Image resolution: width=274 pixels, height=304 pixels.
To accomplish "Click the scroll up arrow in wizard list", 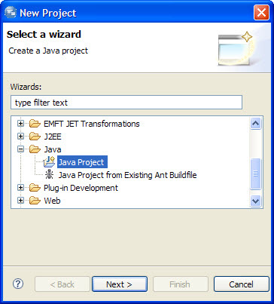I will tap(256, 124).
